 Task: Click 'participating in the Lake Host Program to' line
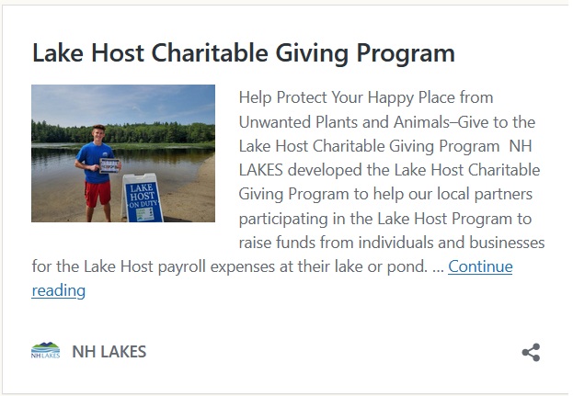[x=386, y=219]
